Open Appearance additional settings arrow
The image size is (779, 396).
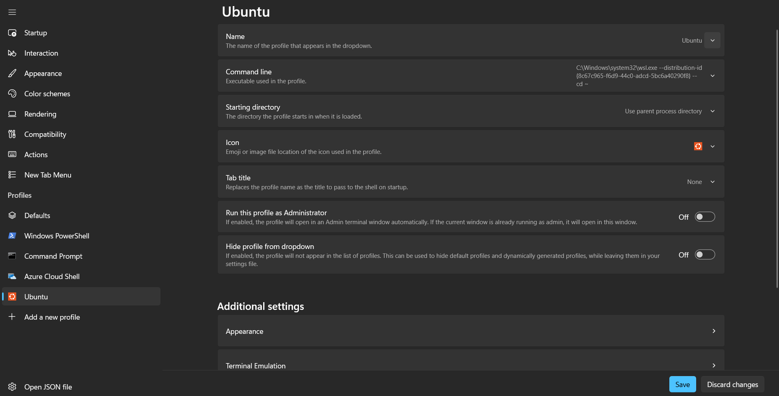point(714,331)
